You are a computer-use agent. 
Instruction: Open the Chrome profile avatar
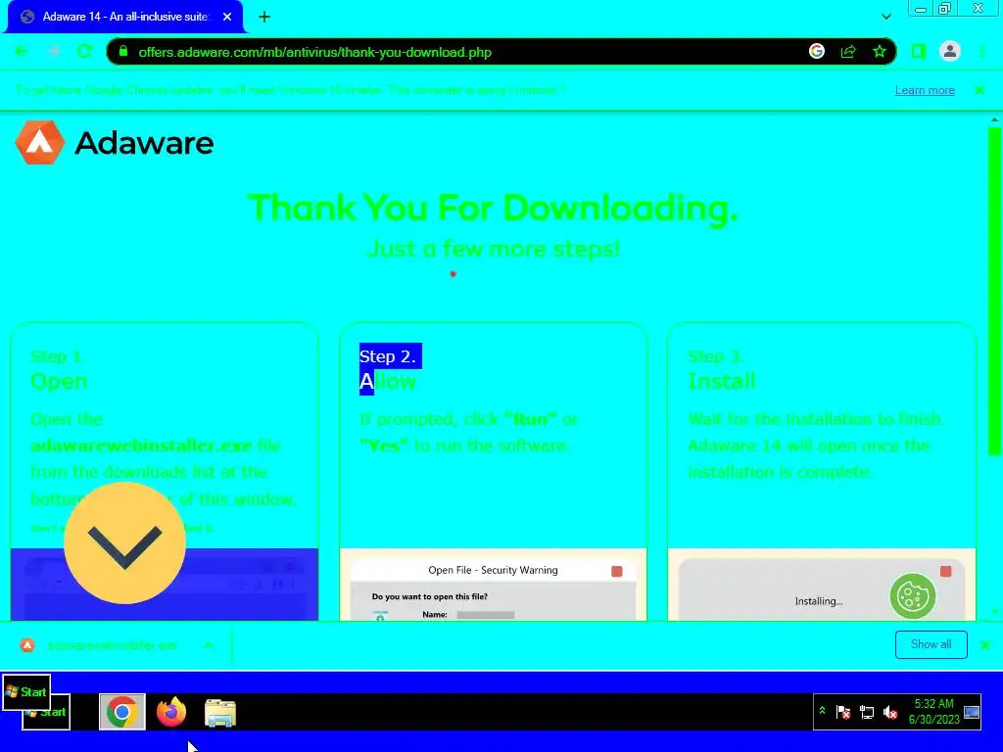(x=950, y=51)
